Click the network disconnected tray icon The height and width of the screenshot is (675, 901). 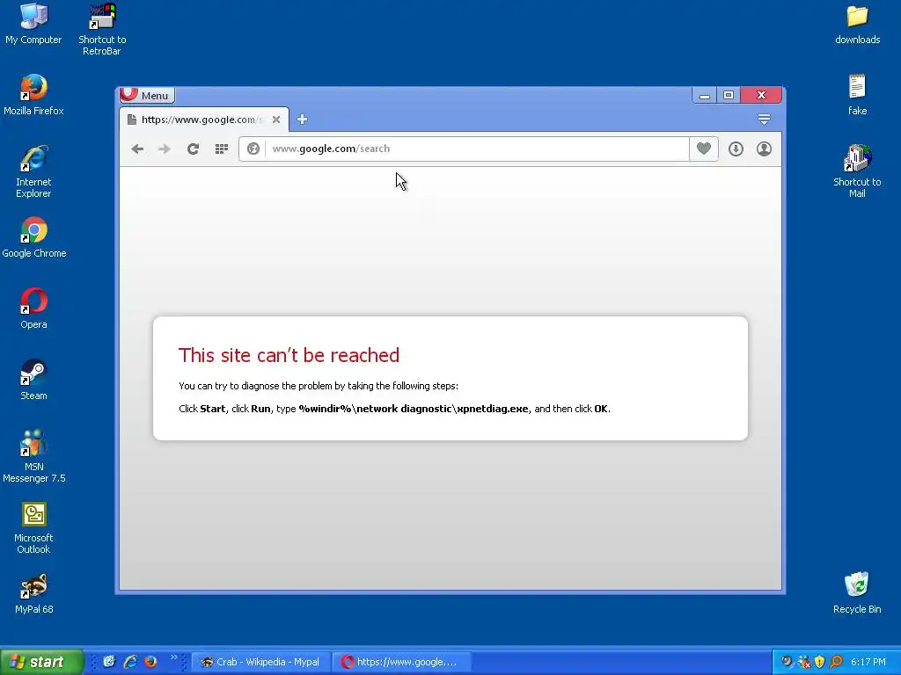pos(804,662)
